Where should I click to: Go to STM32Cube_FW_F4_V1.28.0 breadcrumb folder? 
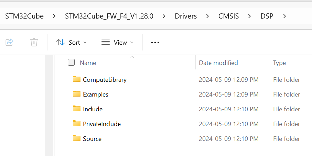click(109, 16)
